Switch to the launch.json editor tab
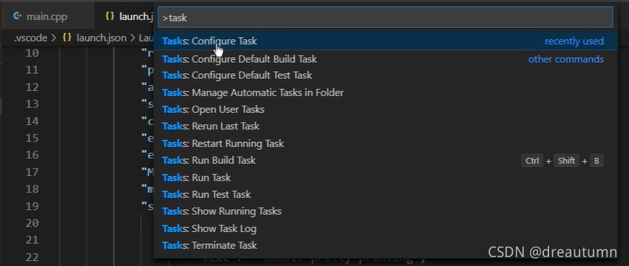 tap(125, 16)
